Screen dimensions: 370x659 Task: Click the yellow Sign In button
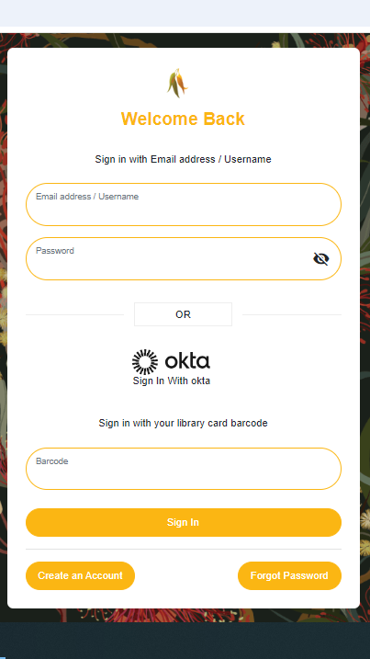click(184, 522)
